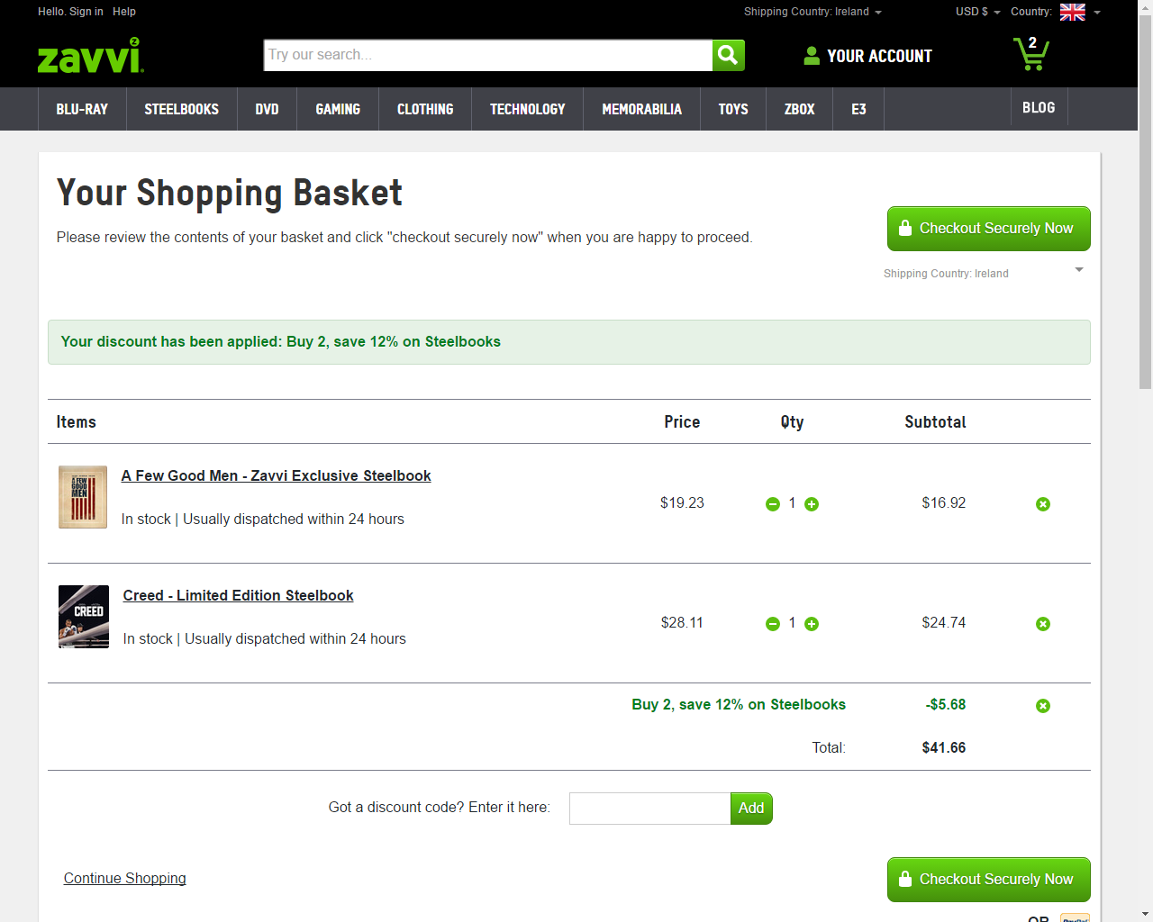
Task: Open the Creed cover thumbnail
Action: [84, 617]
